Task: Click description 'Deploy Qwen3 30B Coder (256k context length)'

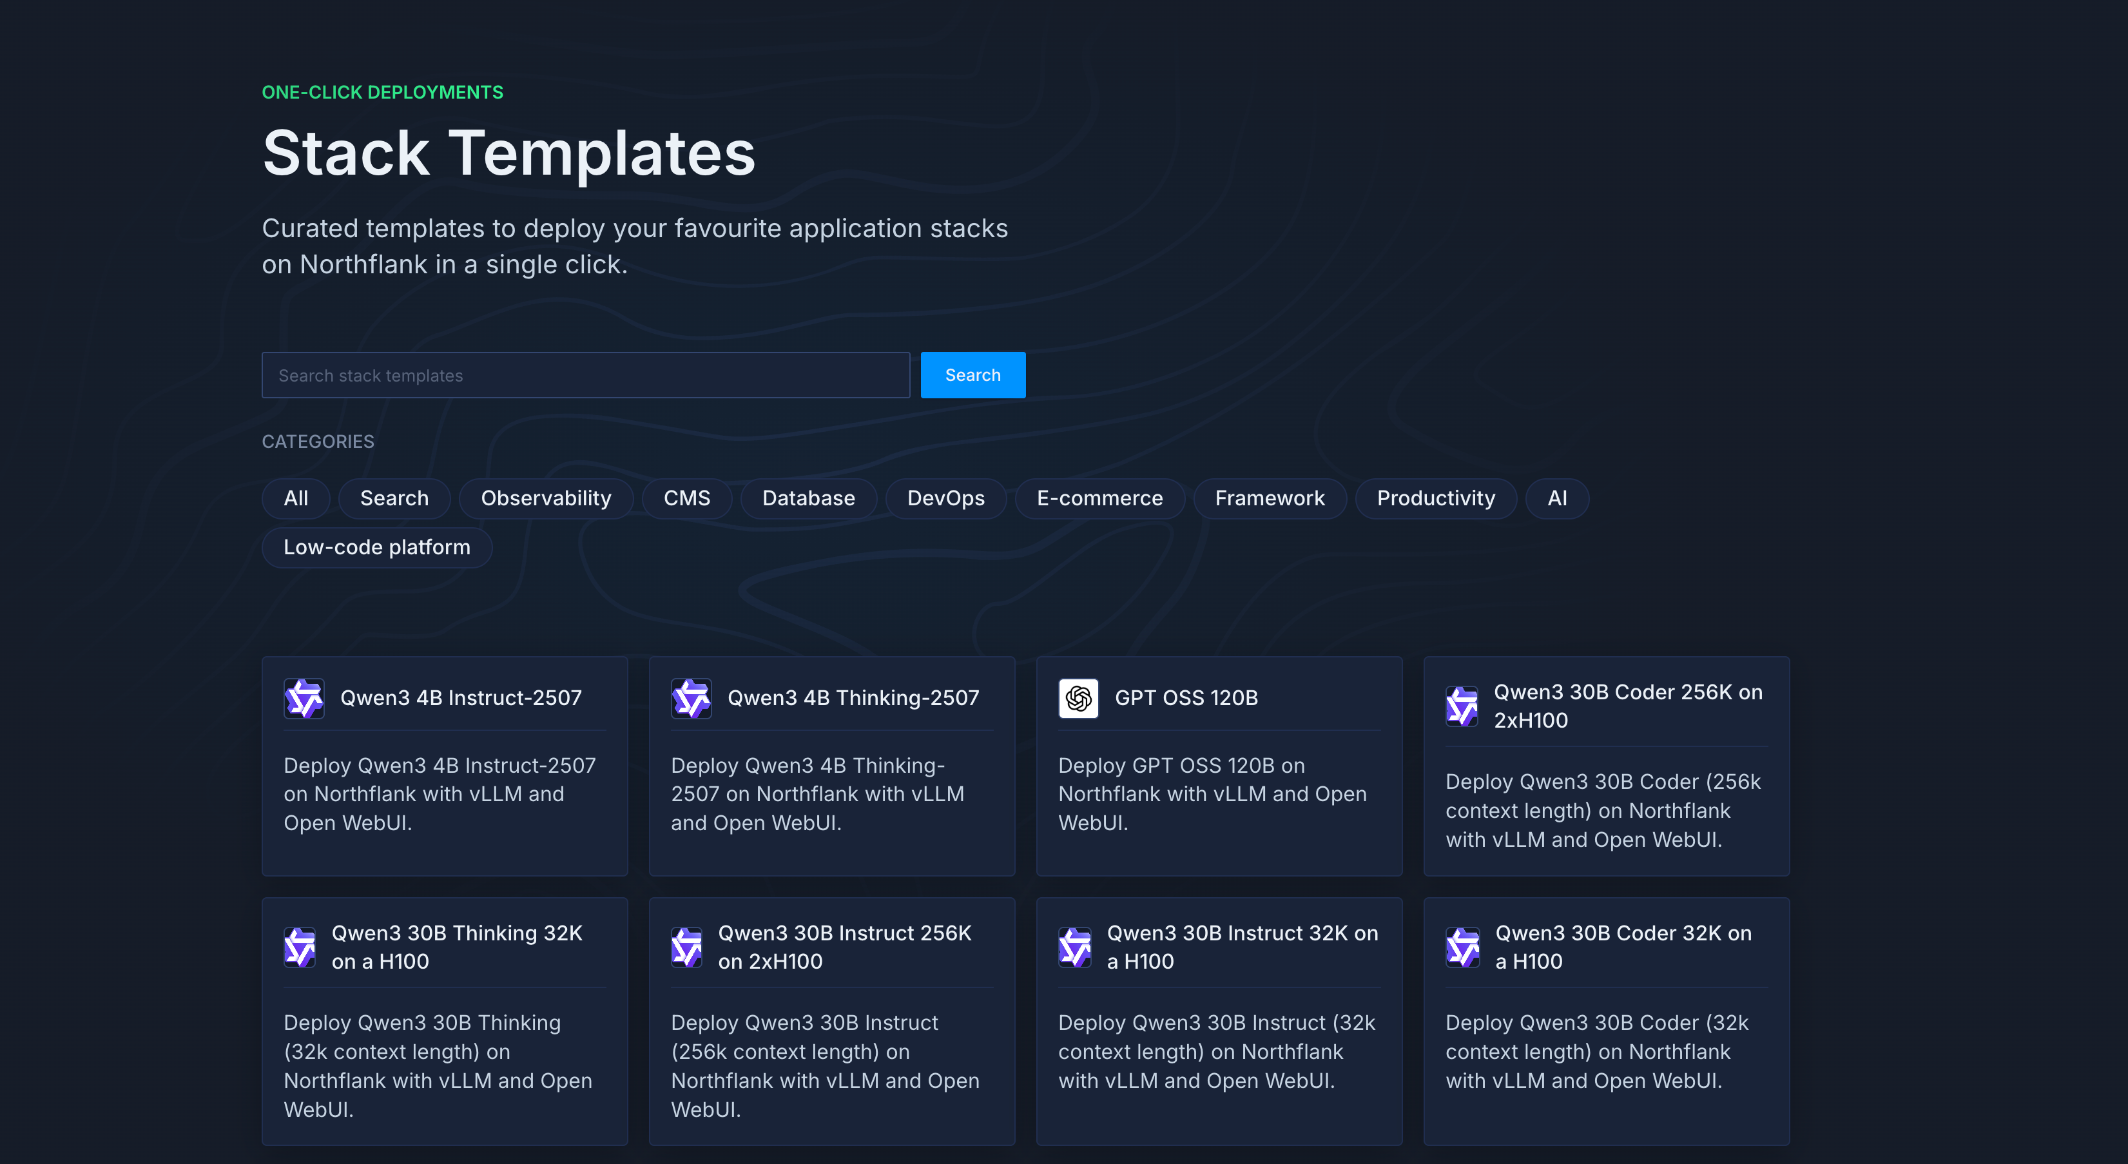Action: click(1603, 810)
